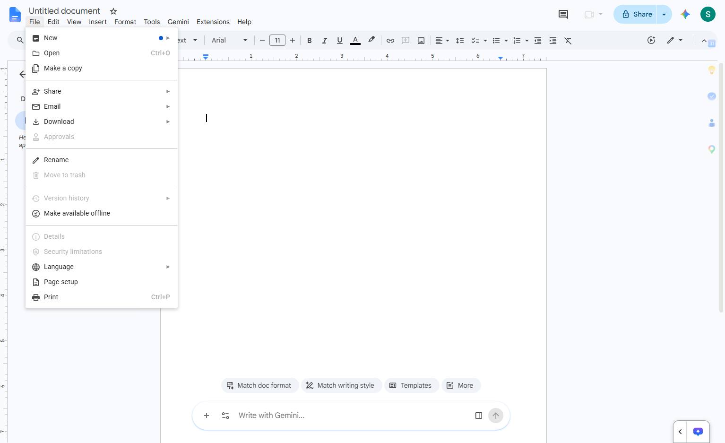Click the insert link icon
The image size is (725, 443).
coord(390,41)
